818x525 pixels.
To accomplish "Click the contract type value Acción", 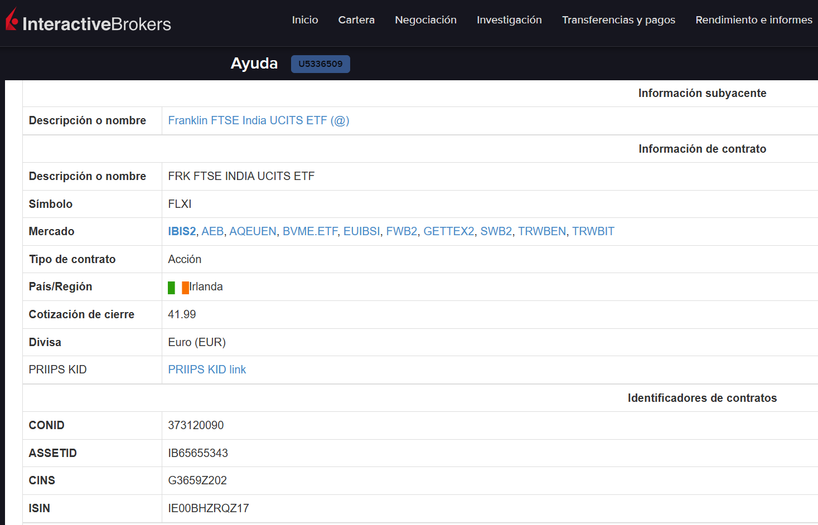I will point(185,259).
